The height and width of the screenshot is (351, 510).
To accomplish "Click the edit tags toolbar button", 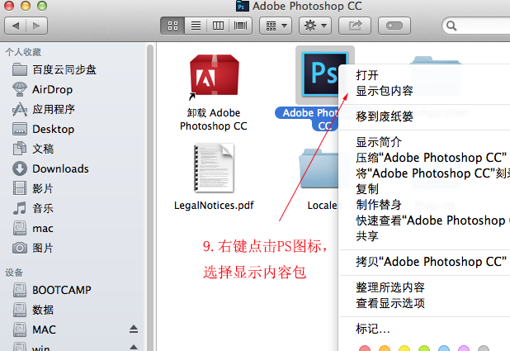I will pyautogui.click(x=394, y=26).
